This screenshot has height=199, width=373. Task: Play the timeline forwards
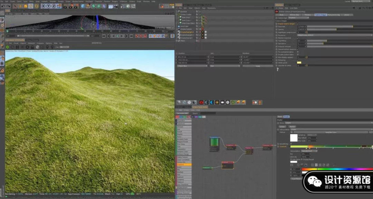(x=117, y=36)
